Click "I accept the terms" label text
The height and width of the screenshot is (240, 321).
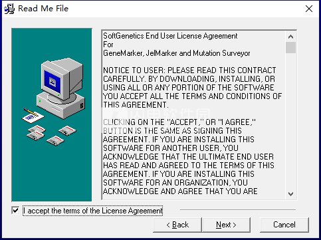click(93, 211)
